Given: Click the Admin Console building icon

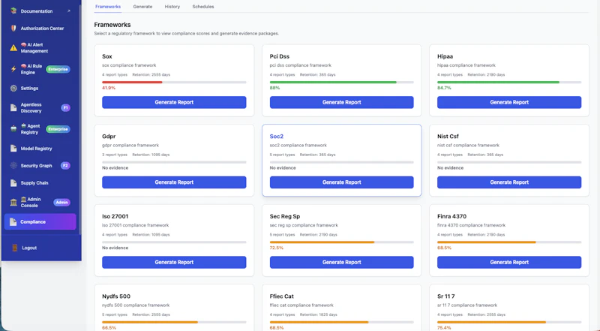Looking at the screenshot, I should pyautogui.click(x=13, y=203).
